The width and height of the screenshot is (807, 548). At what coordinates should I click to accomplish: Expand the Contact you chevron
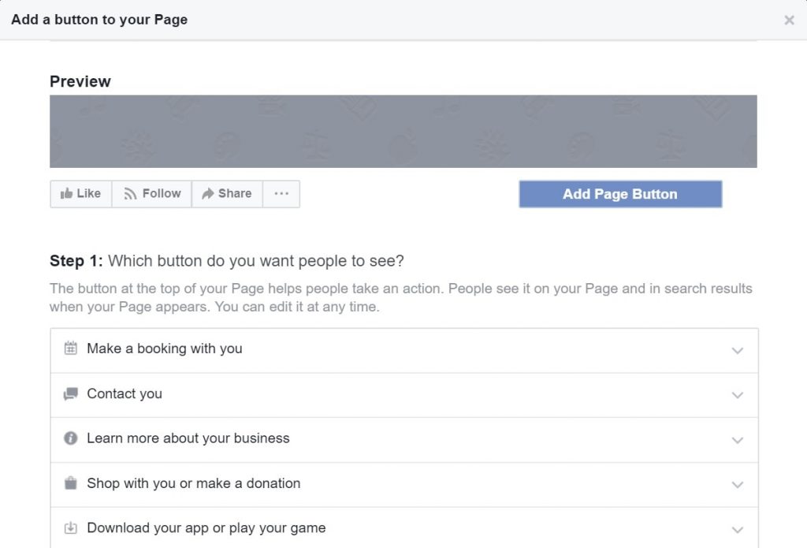(738, 395)
